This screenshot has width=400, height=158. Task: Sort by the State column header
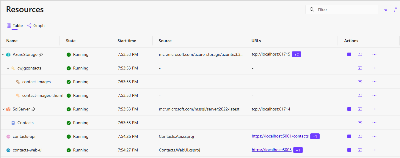pyautogui.click(x=71, y=41)
